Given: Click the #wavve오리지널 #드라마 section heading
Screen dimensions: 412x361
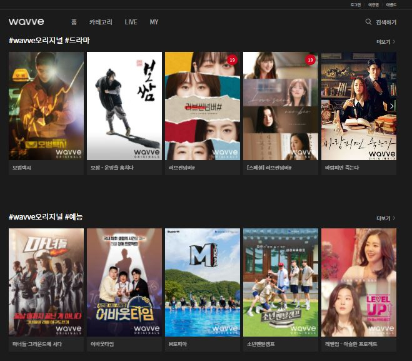Looking at the screenshot, I should [x=49, y=41].
